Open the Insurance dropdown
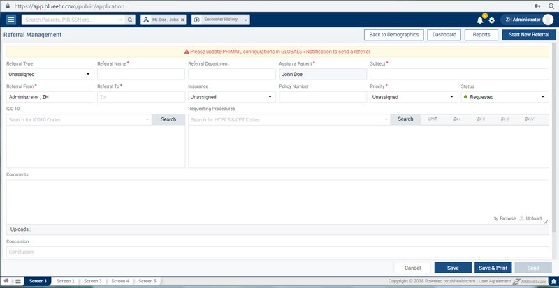559x288 pixels. [231, 97]
